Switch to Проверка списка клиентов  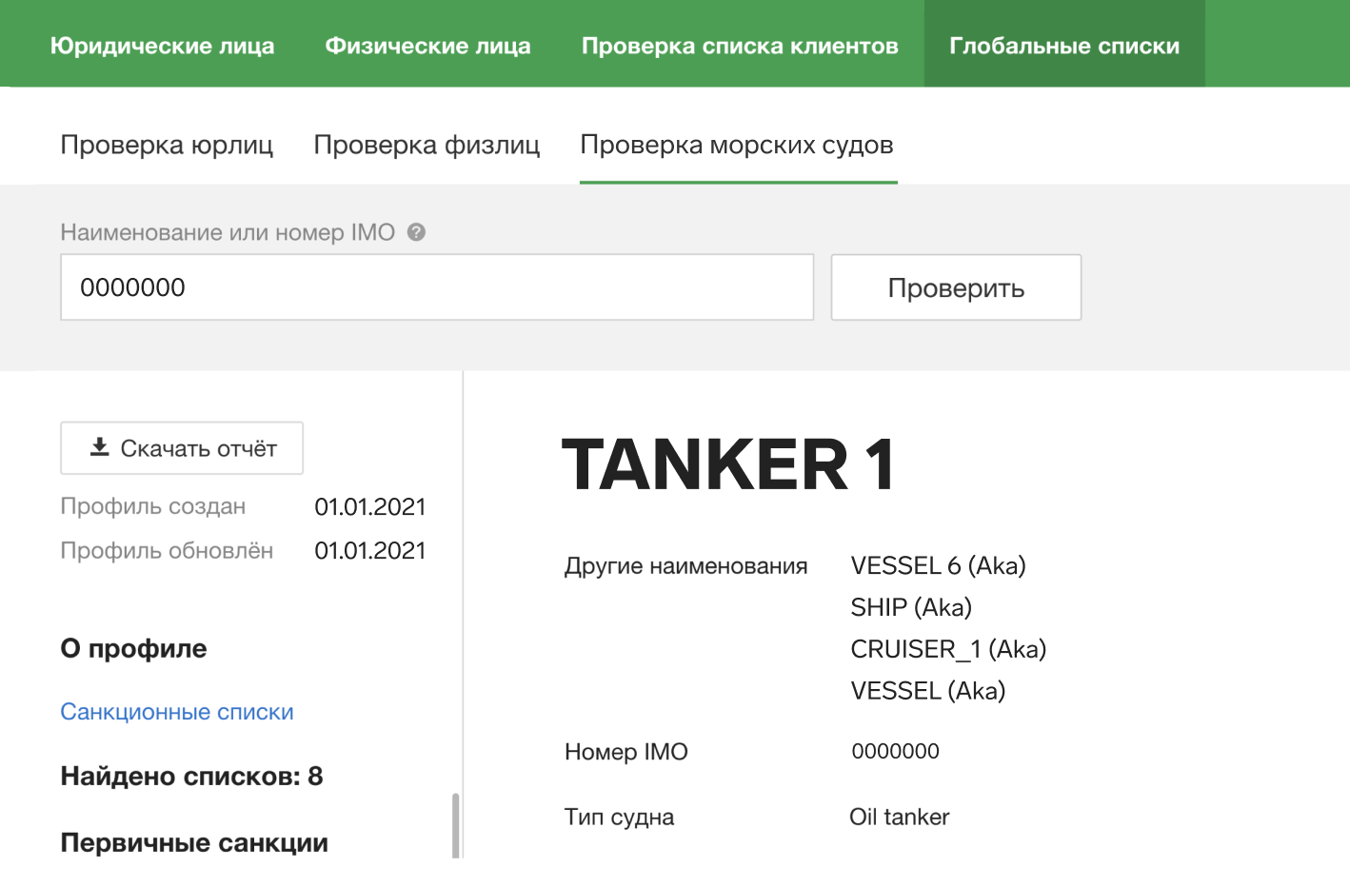click(740, 46)
